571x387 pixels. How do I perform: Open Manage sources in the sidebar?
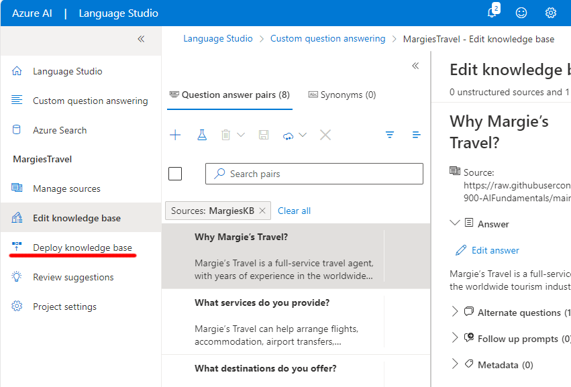(81, 188)
